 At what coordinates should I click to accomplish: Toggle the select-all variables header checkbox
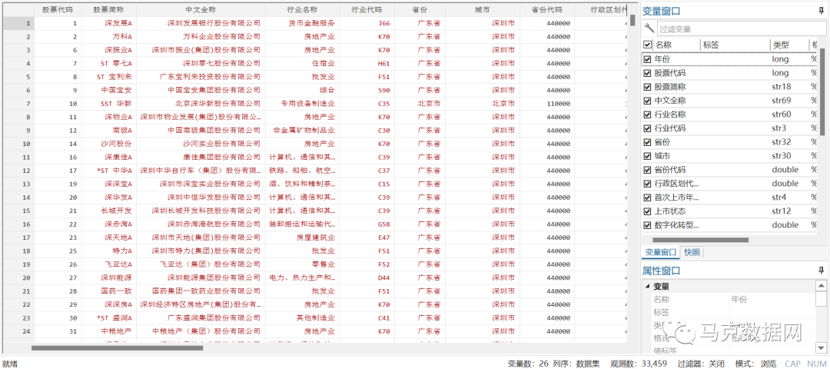click(x=647, y=45)
